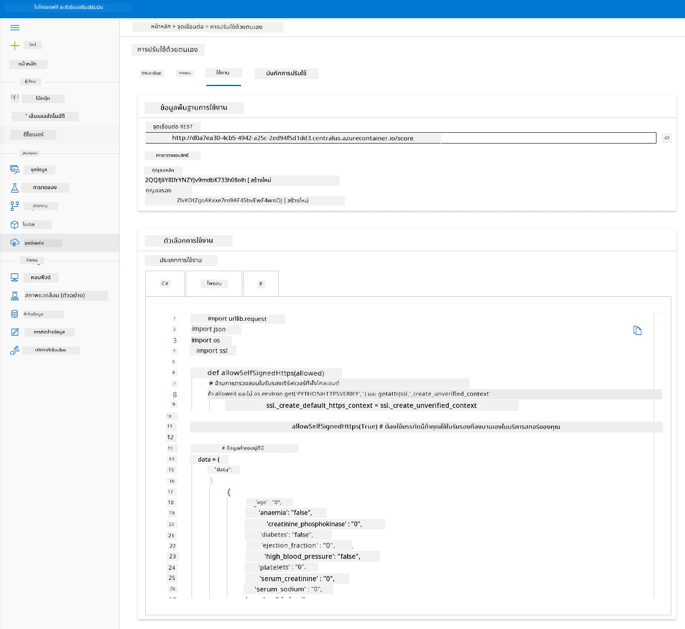Go to หน้าหลัก in sidebar
685x629 pixels.
click(x=27, y=64)
